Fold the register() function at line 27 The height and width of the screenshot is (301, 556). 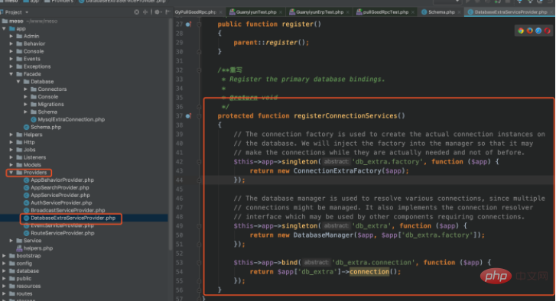[x=199, y=24]
